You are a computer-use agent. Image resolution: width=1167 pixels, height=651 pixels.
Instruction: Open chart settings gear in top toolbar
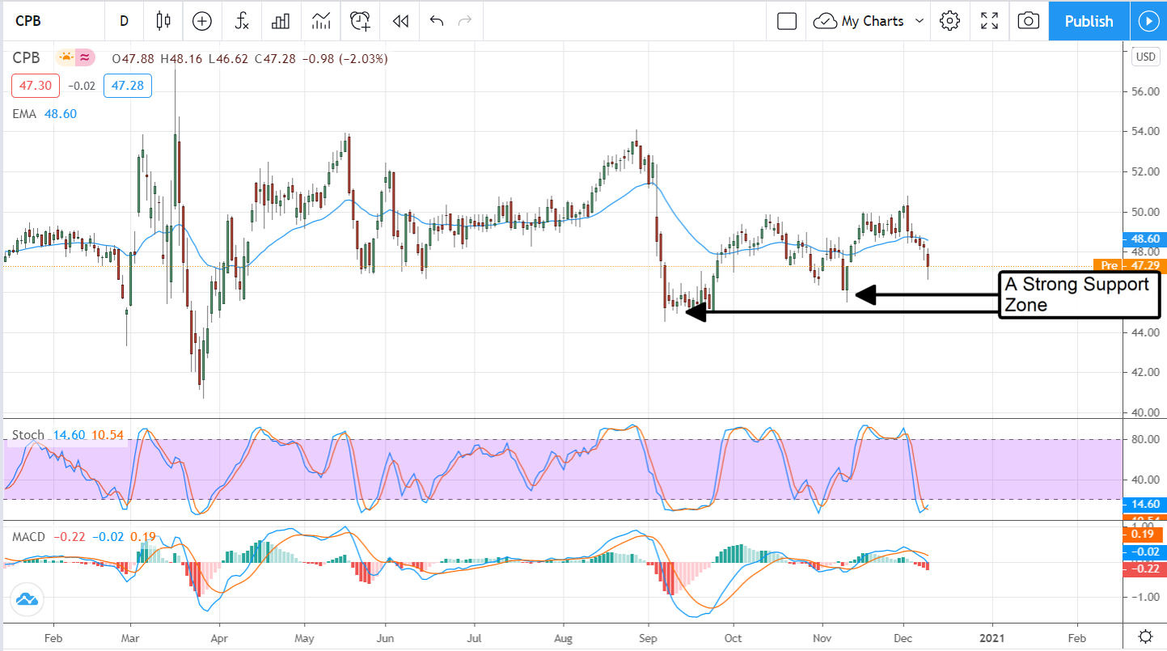pyautogui.click(x=949, y=21)
